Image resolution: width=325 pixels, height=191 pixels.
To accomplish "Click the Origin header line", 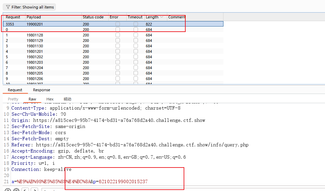I will point(108,120).
